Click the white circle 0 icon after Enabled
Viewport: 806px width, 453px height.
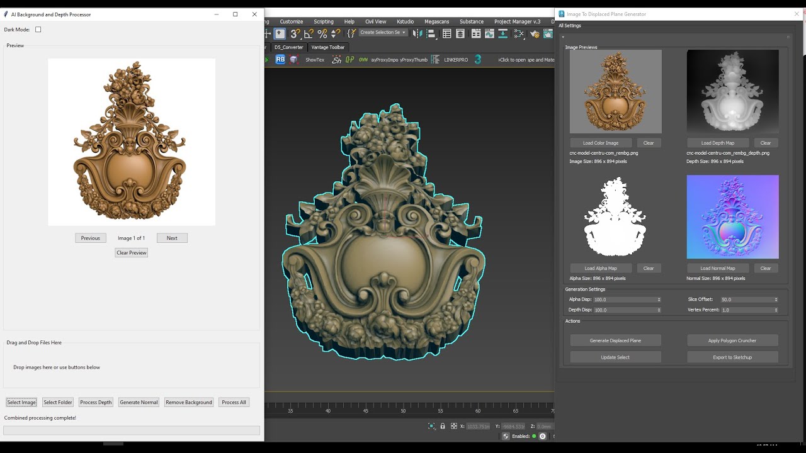[x=542, y=436]
